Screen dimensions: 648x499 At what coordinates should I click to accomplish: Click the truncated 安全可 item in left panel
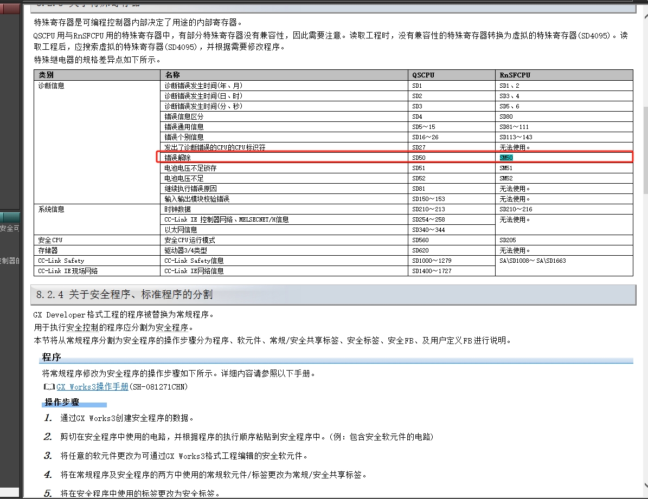point(10,229)
